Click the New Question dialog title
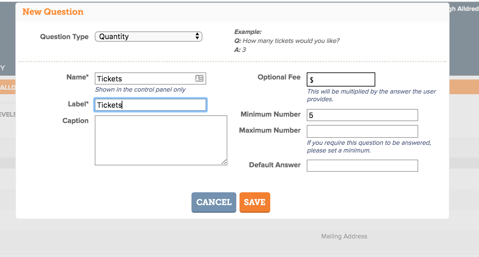Viewport: 479px width, 257px height. click(x=53, y=12)
